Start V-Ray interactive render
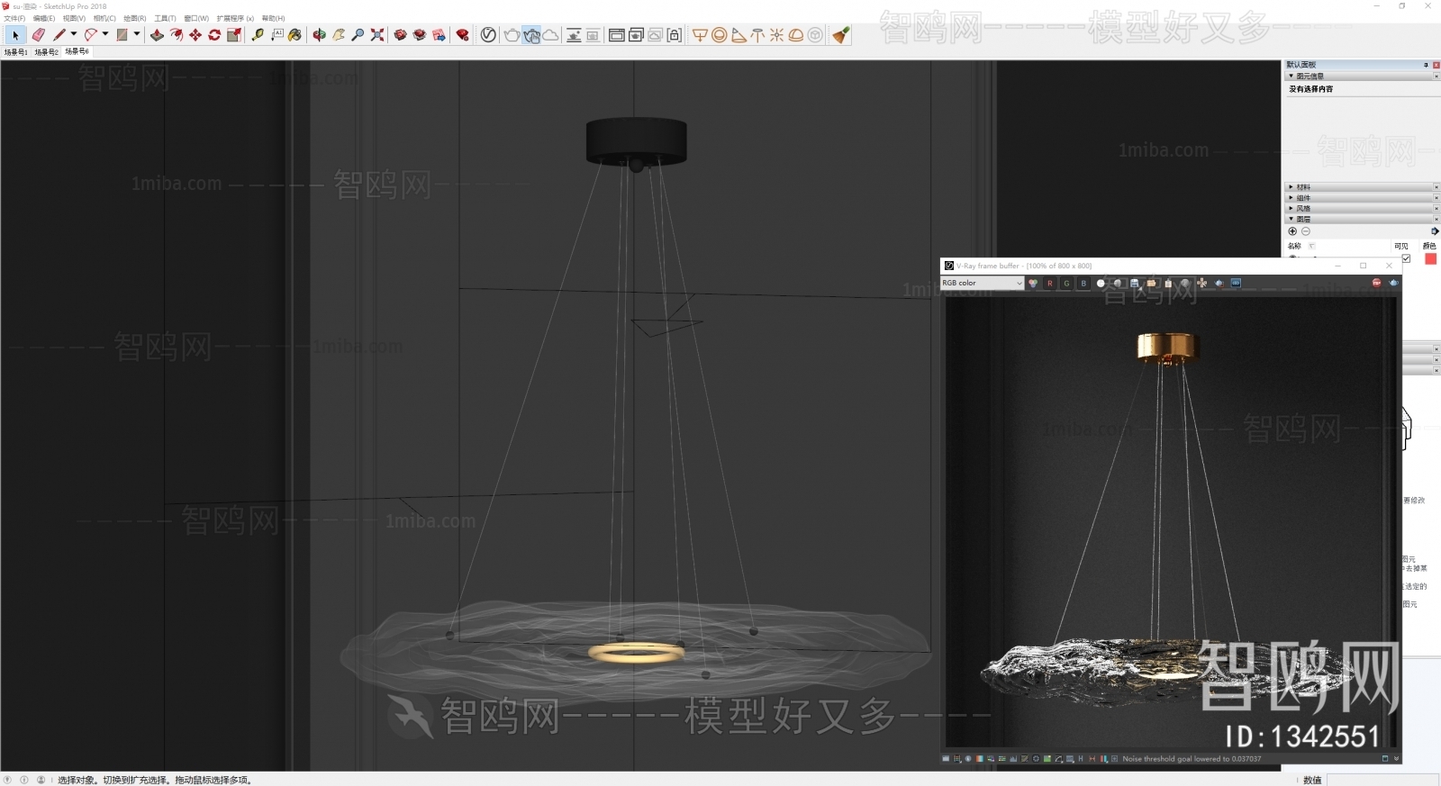The width and height of the screenshot is (1441, 786). click(x=531, y=35)
